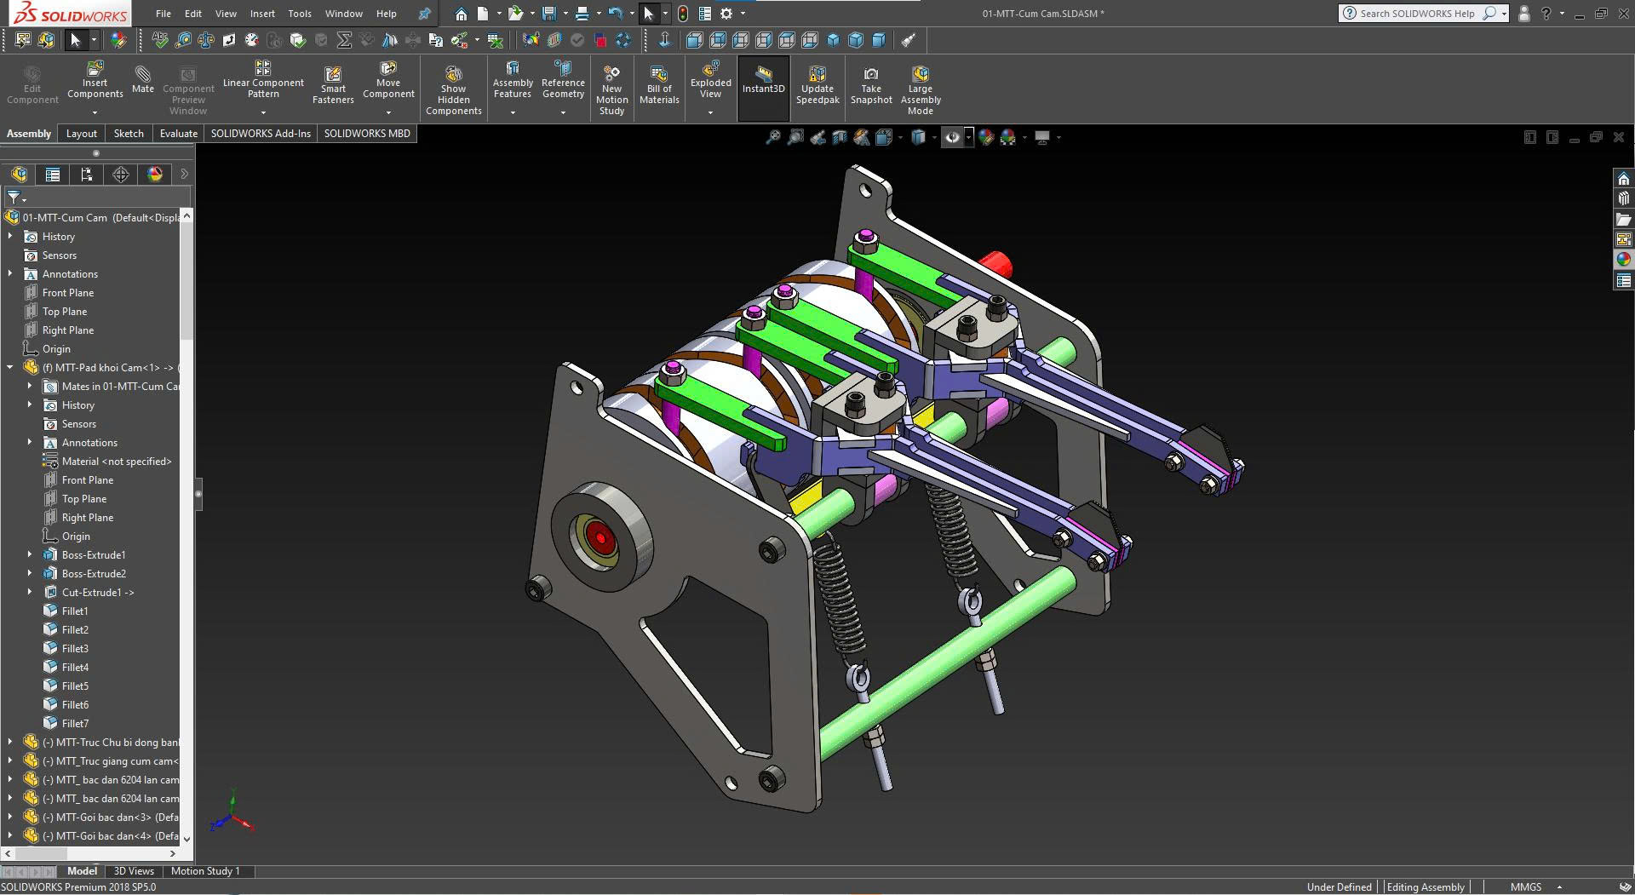Image resolution: width=1635 pixels, height=895 pixels.
Task: Click the Editing Assembly status text
Action: [x=1426, y=887]
